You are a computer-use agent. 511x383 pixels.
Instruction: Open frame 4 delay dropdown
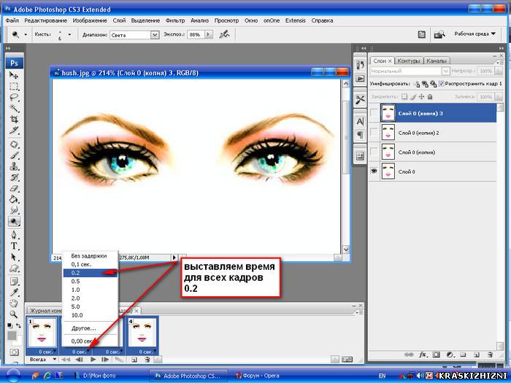click(155, 351)
